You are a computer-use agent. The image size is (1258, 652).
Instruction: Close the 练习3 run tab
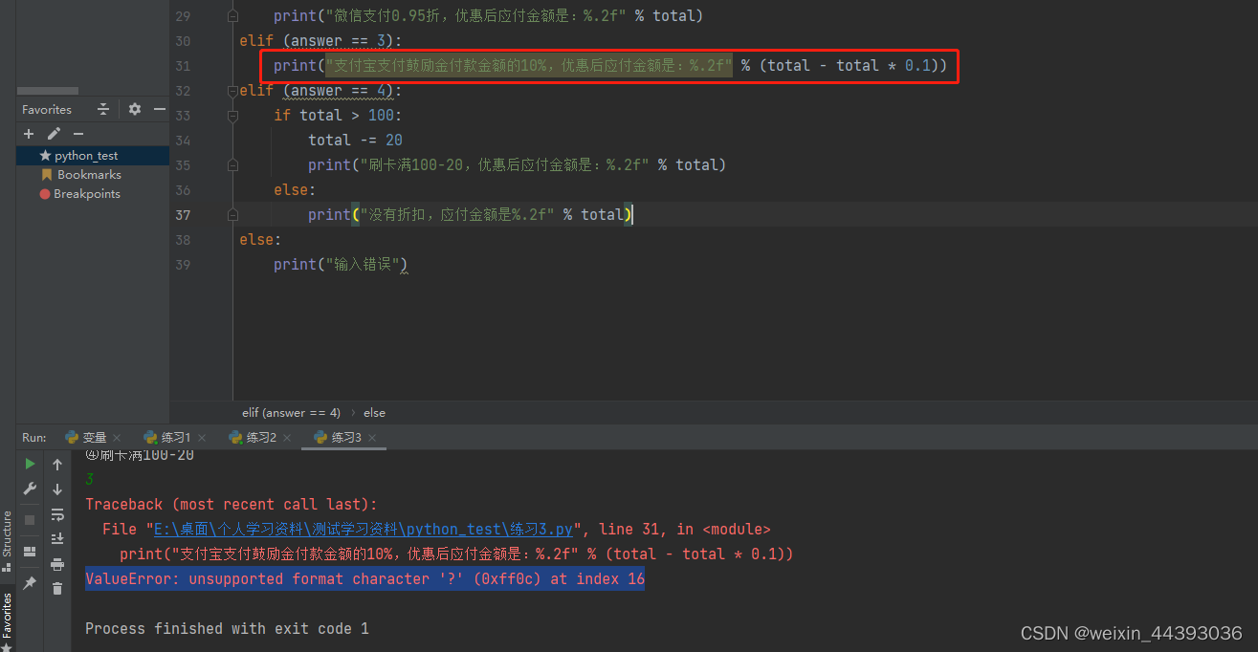click(x=372, y=438)
